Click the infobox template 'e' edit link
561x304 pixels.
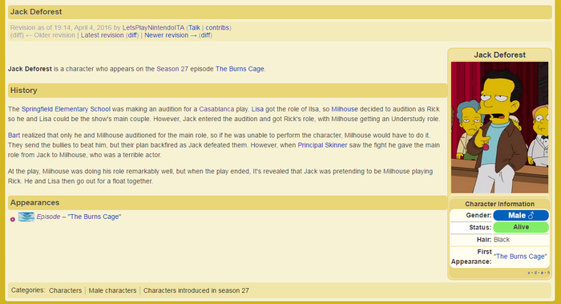[x=542, y=273]
